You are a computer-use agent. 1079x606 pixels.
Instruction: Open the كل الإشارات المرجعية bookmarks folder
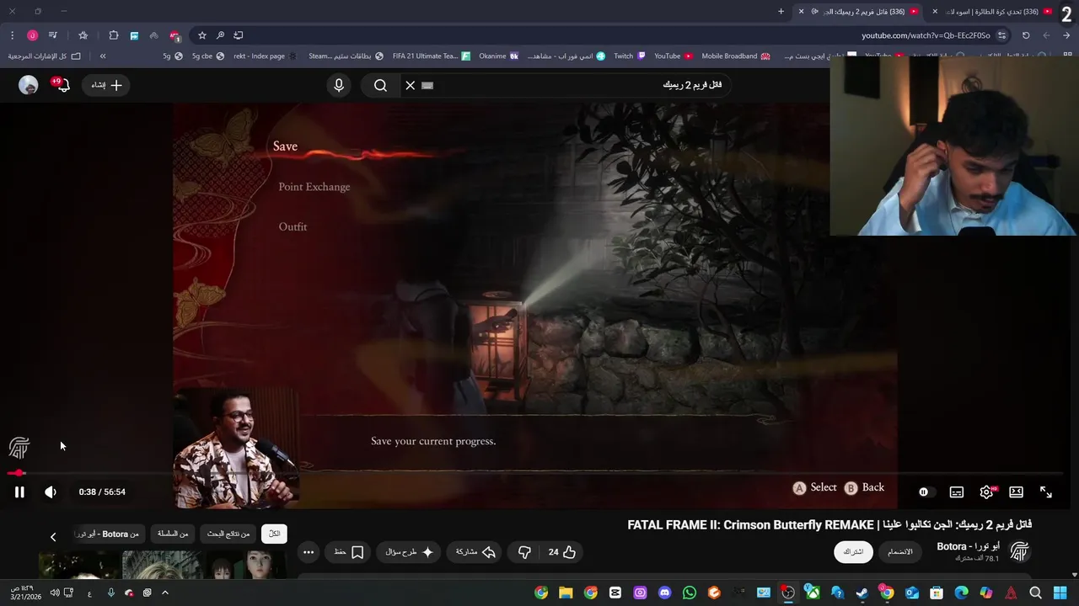45,56
